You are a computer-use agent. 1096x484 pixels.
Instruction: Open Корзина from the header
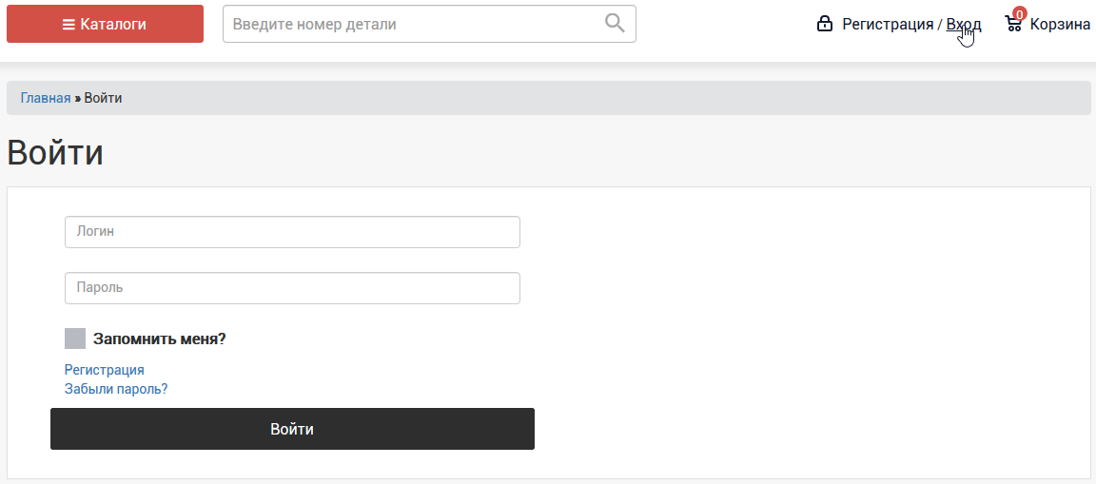pyautogui.click(x=1060, y=25)
